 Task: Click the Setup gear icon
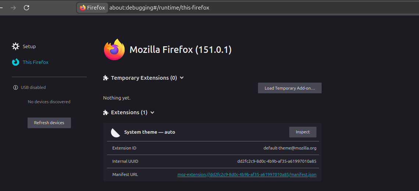coord(15,47)
